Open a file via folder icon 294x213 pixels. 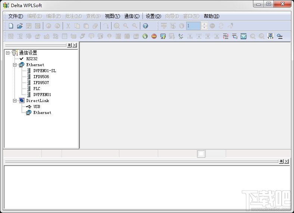click(x=20, y=26)
